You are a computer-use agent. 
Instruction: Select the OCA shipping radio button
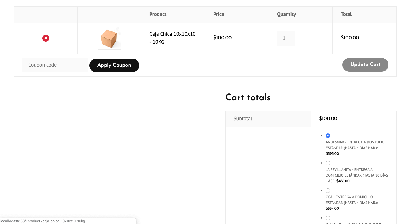(328, 191)
